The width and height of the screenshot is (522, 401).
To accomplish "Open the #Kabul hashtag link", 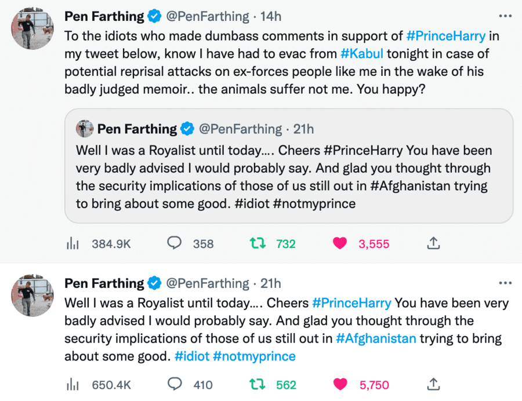I will point(361,54).
